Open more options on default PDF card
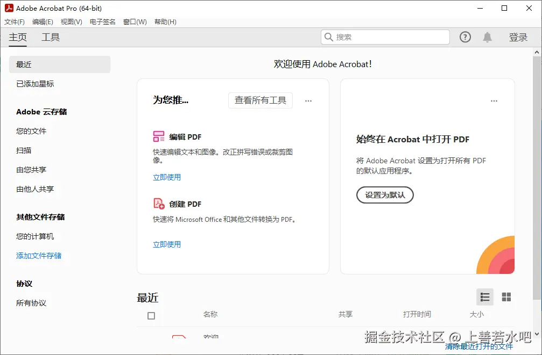The image size is (542, 355). coord(494,101)
